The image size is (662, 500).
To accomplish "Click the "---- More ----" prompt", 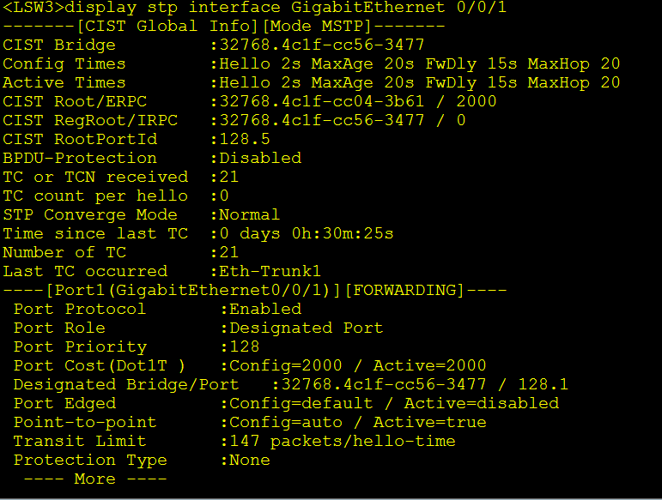I will click(94, 479).
